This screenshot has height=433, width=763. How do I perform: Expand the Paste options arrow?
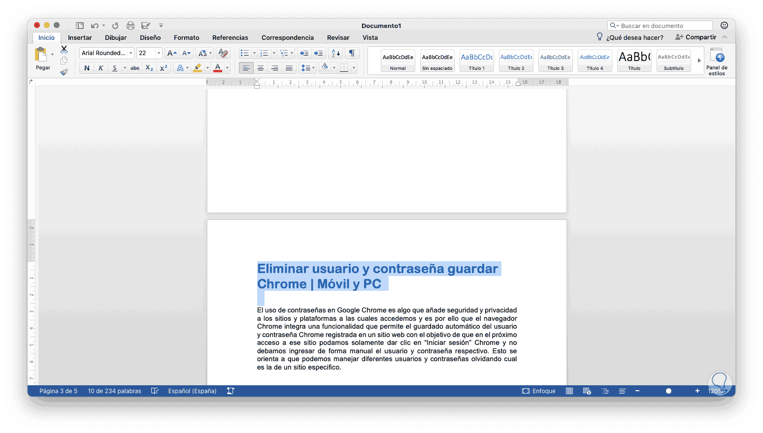click(52, 55)
